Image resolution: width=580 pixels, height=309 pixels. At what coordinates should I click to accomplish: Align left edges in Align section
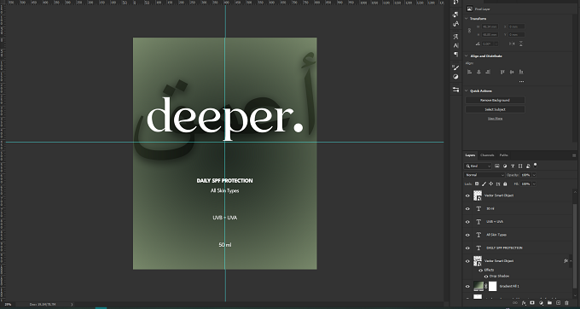(469, 72)
